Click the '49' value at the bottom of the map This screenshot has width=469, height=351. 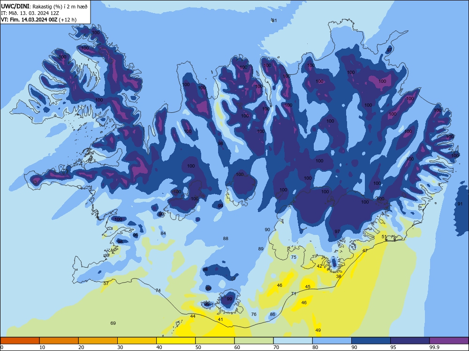[x=318, y=330]
